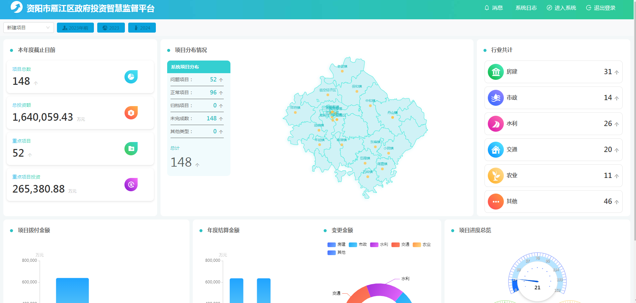Click the 项目总数 value 148

point(21,81)
